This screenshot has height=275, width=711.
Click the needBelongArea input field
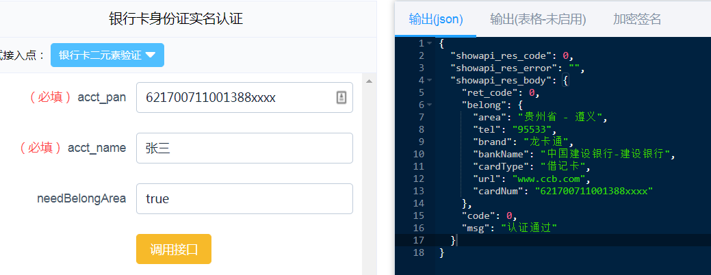point(244,198)
